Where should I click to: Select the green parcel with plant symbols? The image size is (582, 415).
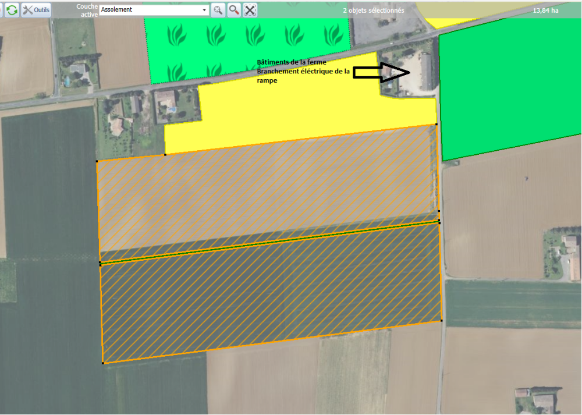click(244, 41)
